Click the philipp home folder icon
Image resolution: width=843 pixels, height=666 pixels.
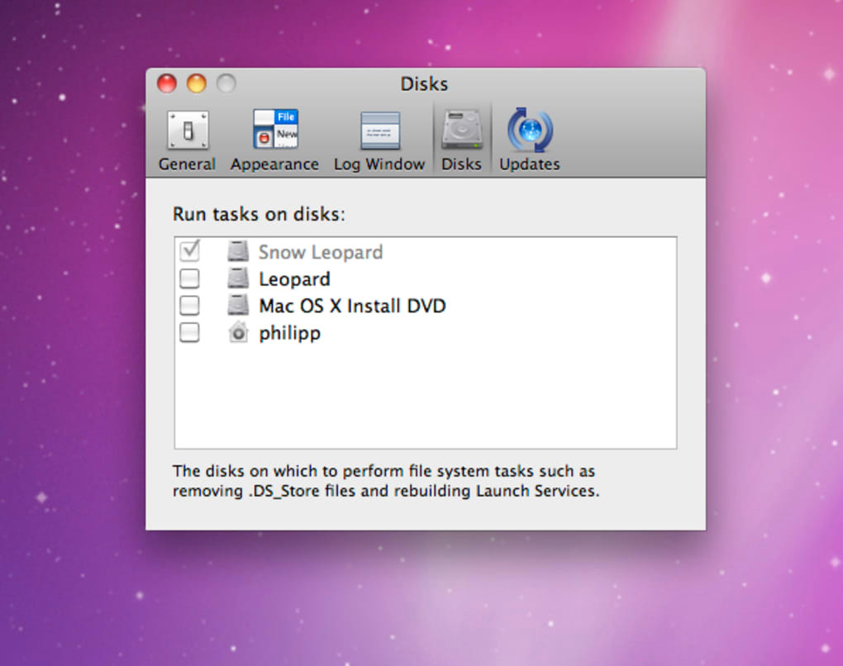(238, 332)
